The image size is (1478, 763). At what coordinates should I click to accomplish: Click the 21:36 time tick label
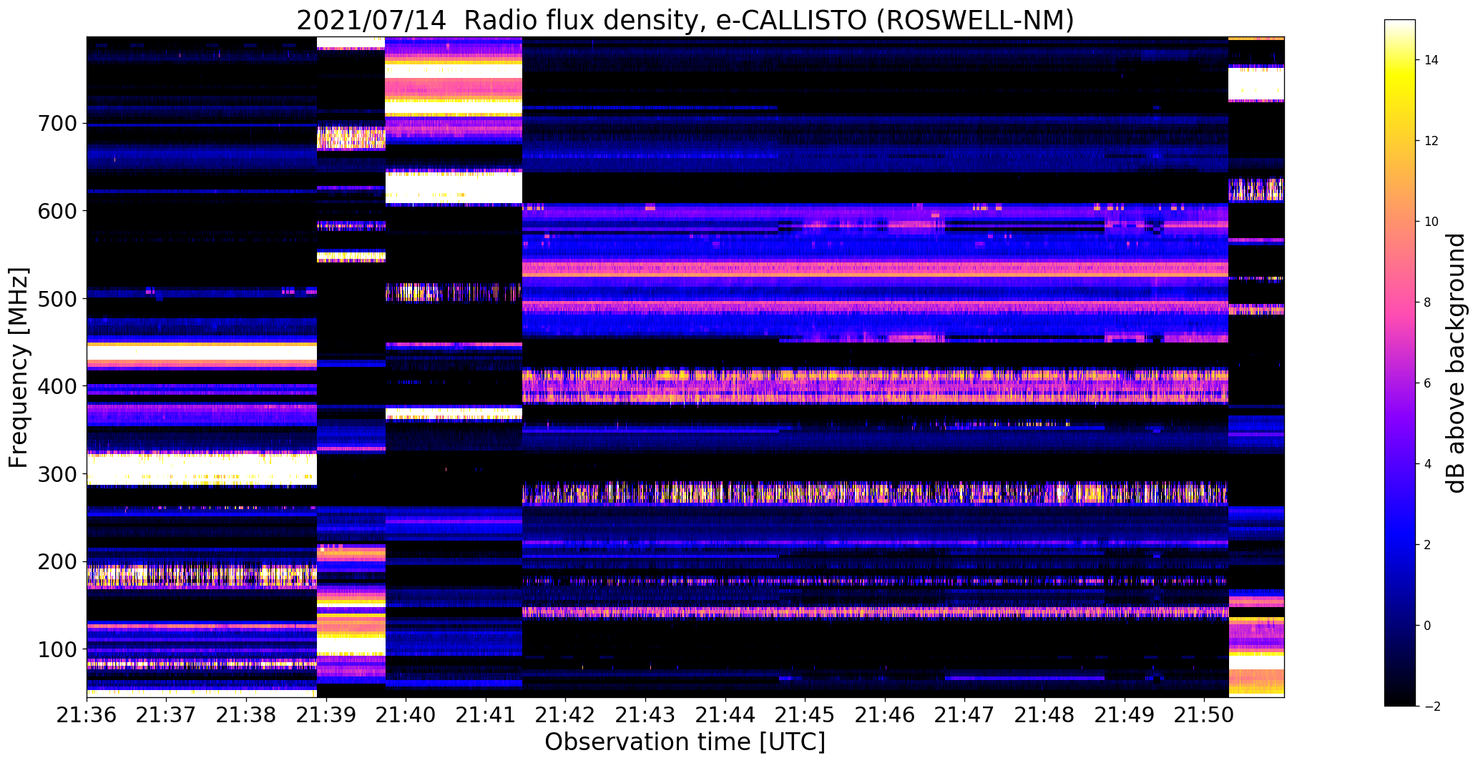(87, 715)
